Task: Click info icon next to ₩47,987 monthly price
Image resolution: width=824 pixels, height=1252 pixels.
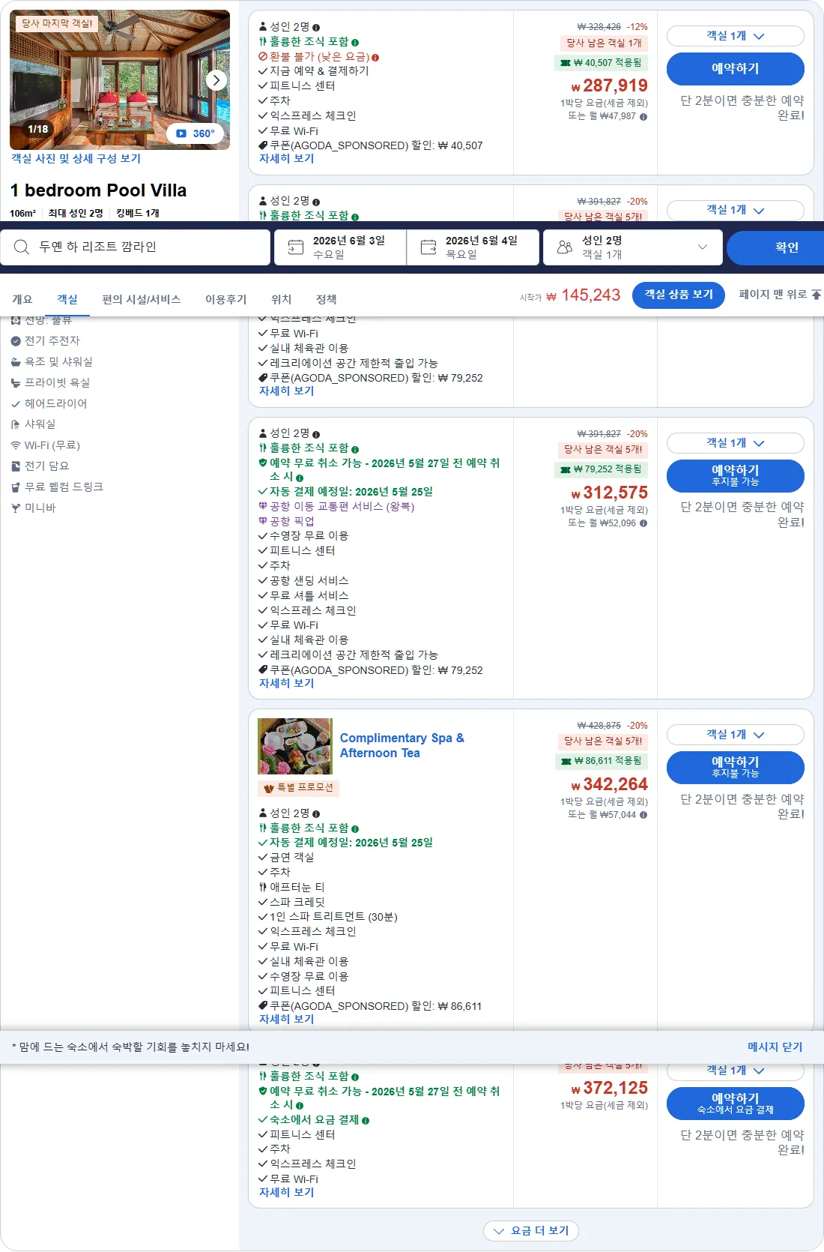Action: [643, 116]
